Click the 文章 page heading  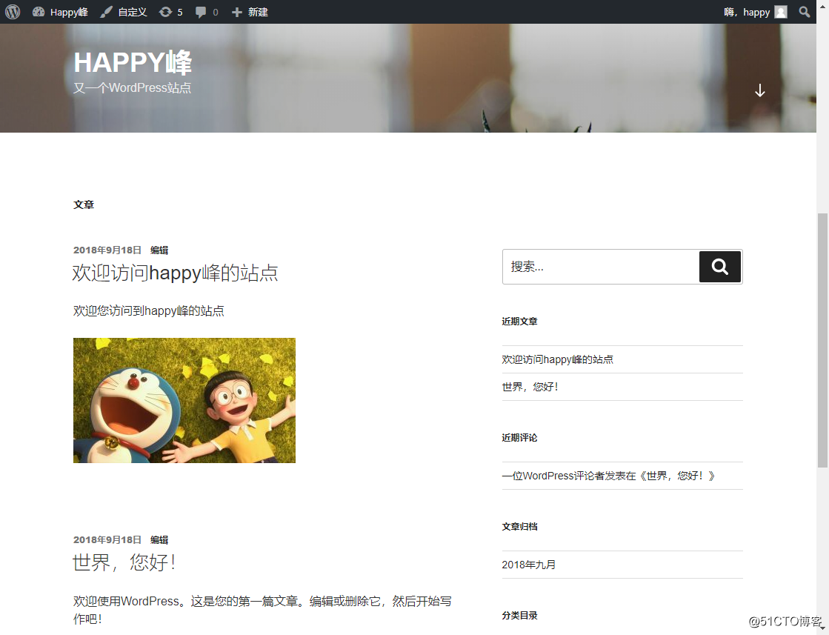point(84,205)
